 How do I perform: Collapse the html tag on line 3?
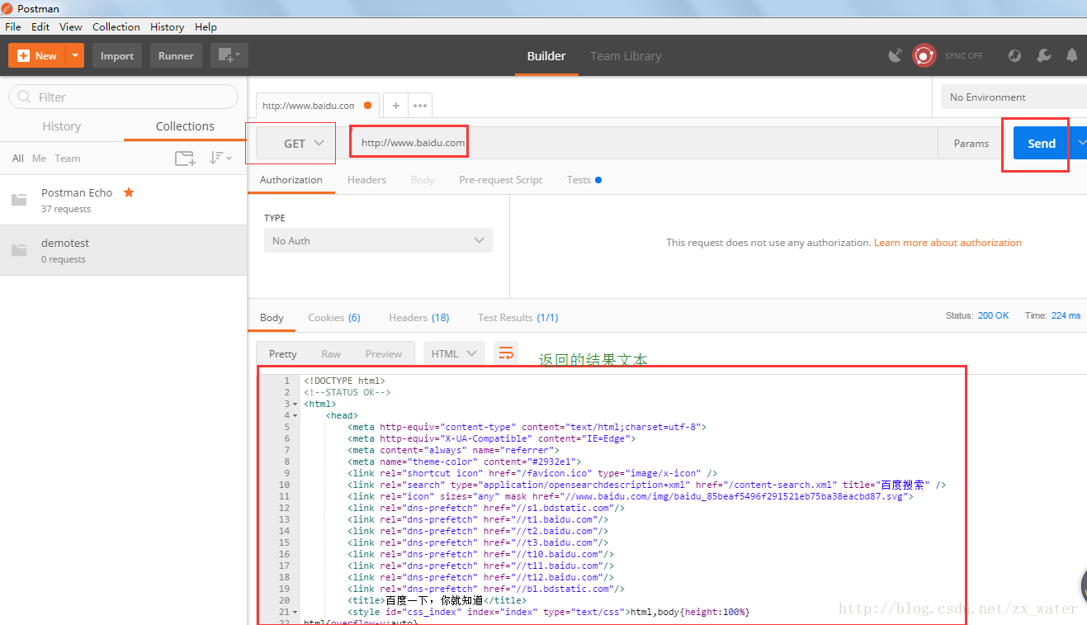pos(295,405)
